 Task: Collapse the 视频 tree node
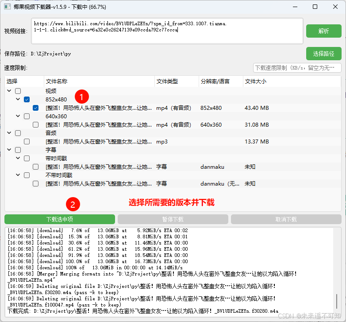[9, 91]
